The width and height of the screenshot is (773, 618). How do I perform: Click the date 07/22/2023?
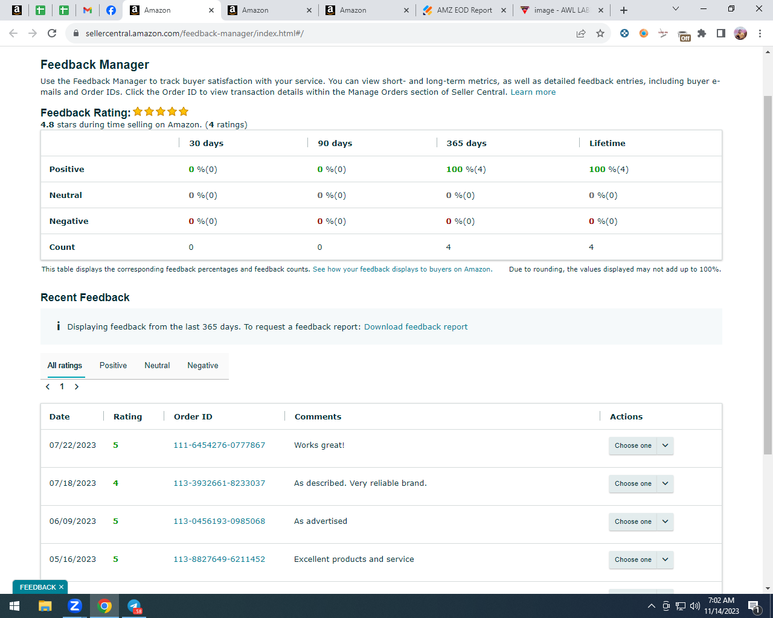[x=72, y=445]
